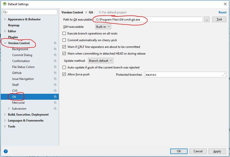The width and height of the screenshot is (230, 157).
Task: Click the project-level icon beside File Status Colors
Action: (55, 67)
